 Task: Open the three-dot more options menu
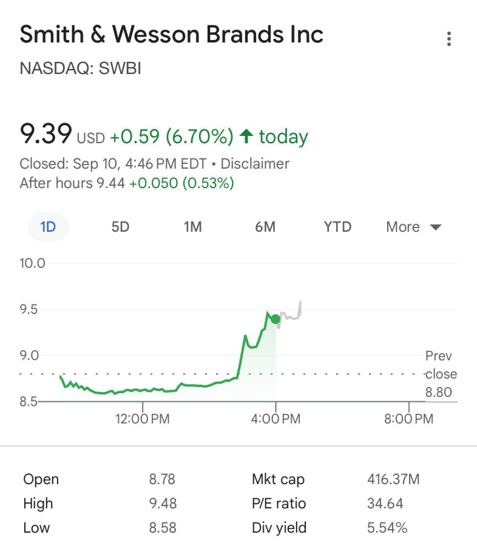pyautogui.click(x=448, y=39)
